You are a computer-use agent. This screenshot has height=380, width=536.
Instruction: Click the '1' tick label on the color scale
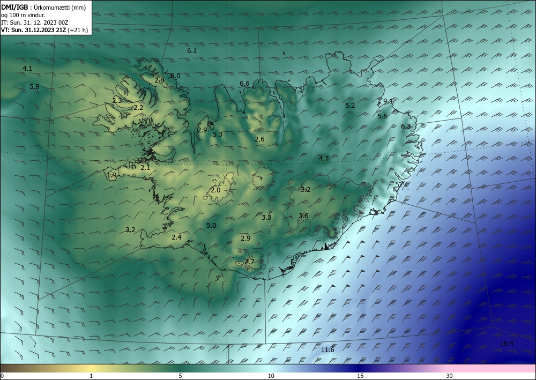(x=91, y=376)
